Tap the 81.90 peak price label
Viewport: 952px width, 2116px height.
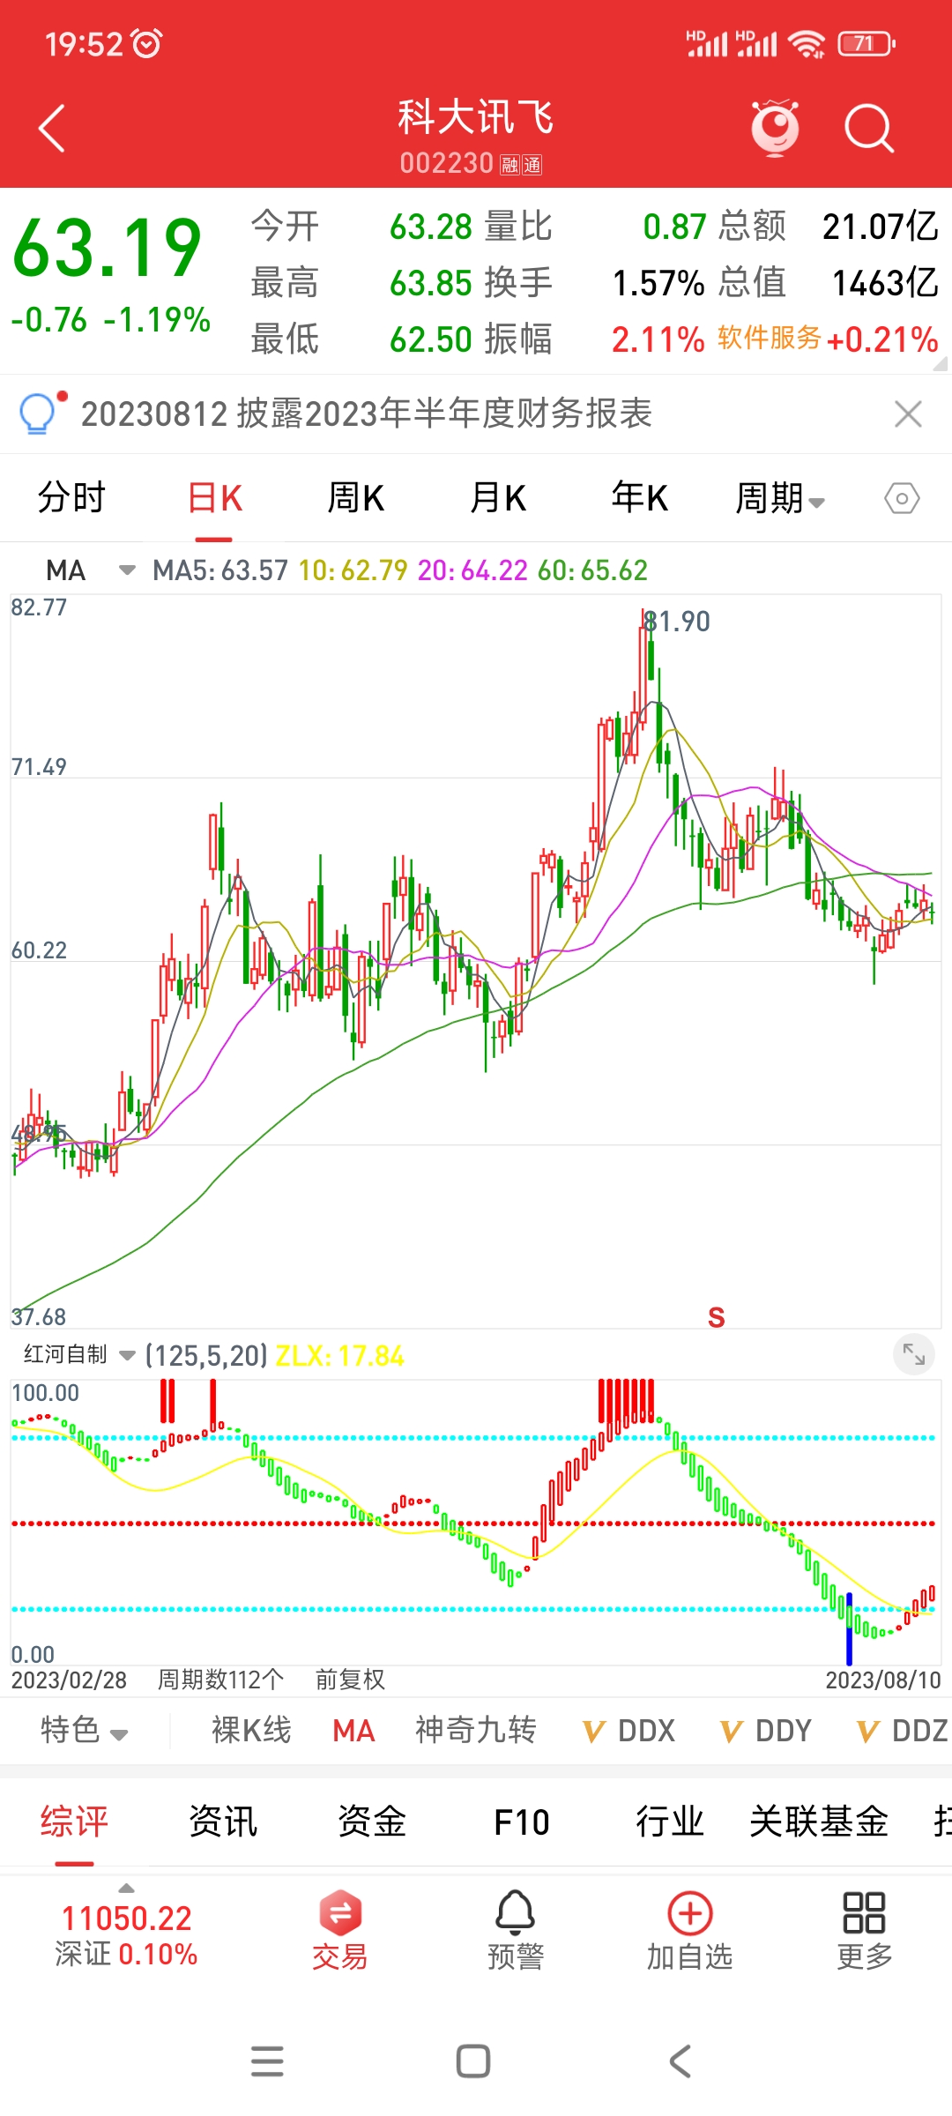tap(677, 622)
